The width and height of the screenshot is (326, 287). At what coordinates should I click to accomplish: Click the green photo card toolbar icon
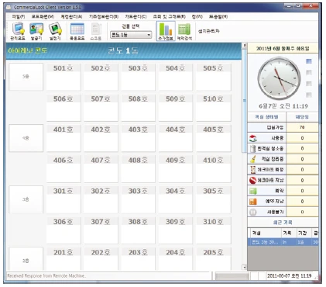point(55,29)
